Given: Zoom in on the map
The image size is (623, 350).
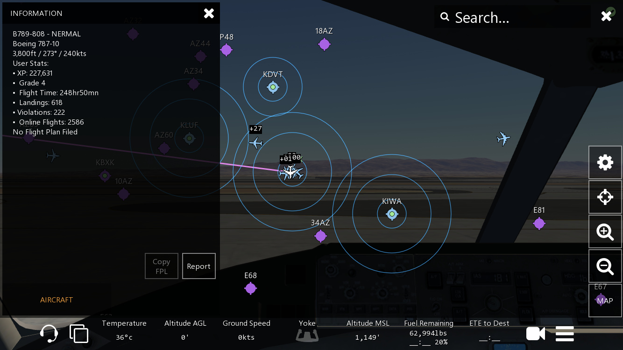Looking at the screenshot, I should tap(605, 231).
